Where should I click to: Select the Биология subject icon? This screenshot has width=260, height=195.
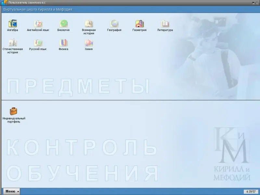tap(63, 24)
